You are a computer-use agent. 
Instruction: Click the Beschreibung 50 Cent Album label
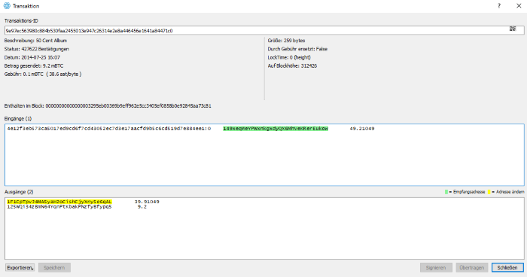[x=35, y=41]
